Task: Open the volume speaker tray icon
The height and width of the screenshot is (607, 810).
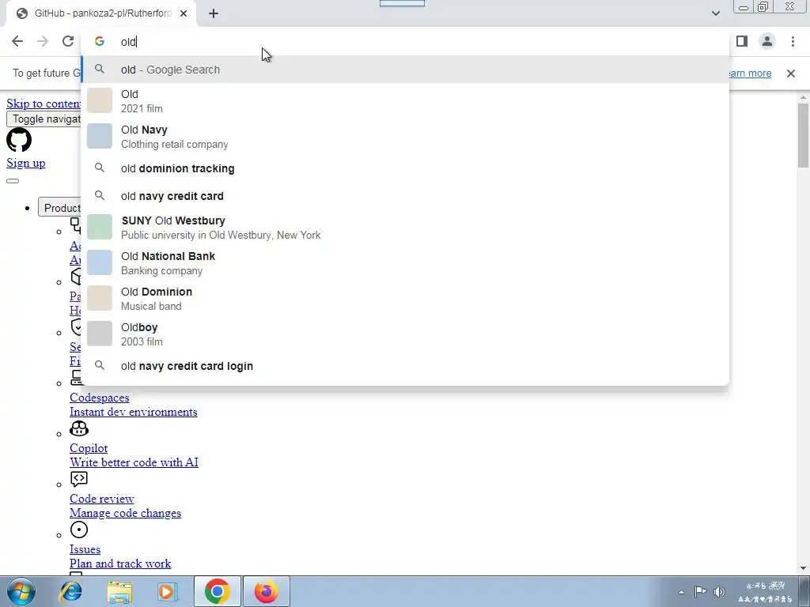Action: click(718, 592)
